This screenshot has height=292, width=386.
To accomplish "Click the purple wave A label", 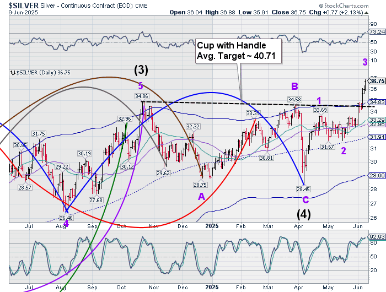I will 202,197.
